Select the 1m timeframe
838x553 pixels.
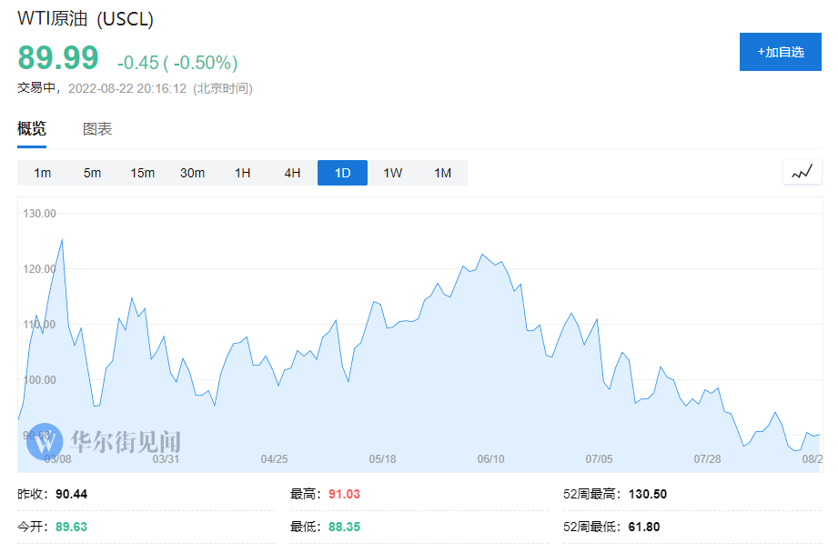click(x=43, y=173)
